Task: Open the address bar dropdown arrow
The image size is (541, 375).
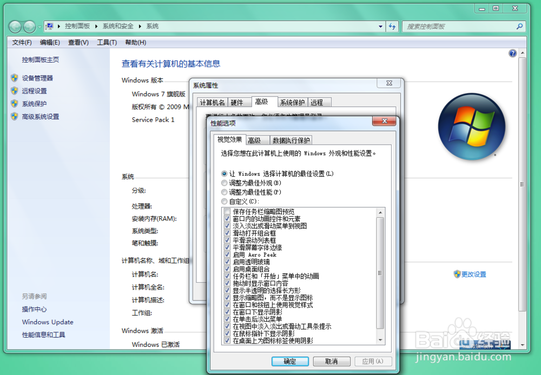Action: tap(381, 26)
